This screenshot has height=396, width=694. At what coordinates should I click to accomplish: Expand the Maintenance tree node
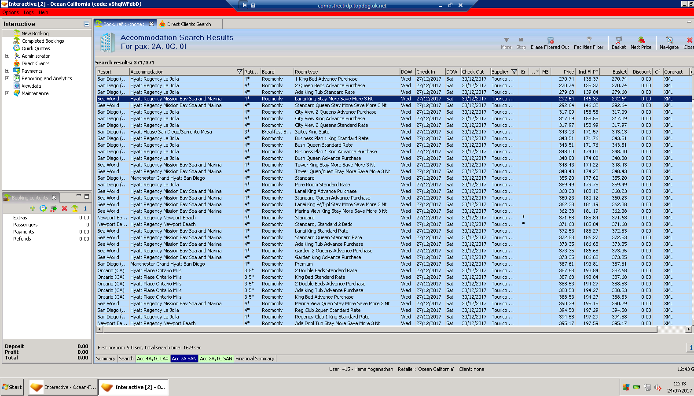click(x=7, y=93)
